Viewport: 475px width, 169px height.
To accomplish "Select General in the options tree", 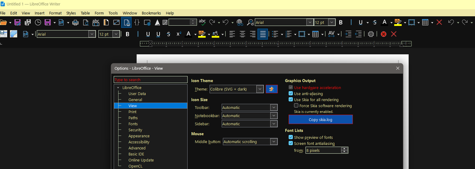I will (135, 100).
